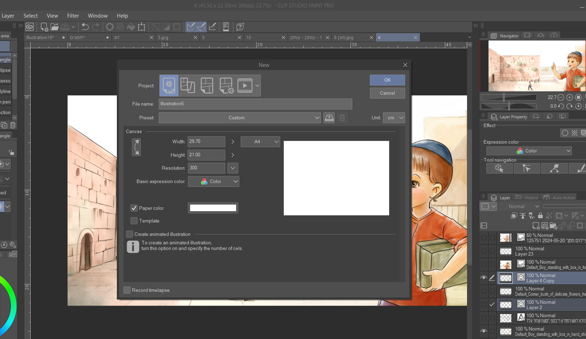Image resolution: width=586 pixels, height=339 pixels.
Task: Save current settings as a preset
Action: tap(329, 118)
